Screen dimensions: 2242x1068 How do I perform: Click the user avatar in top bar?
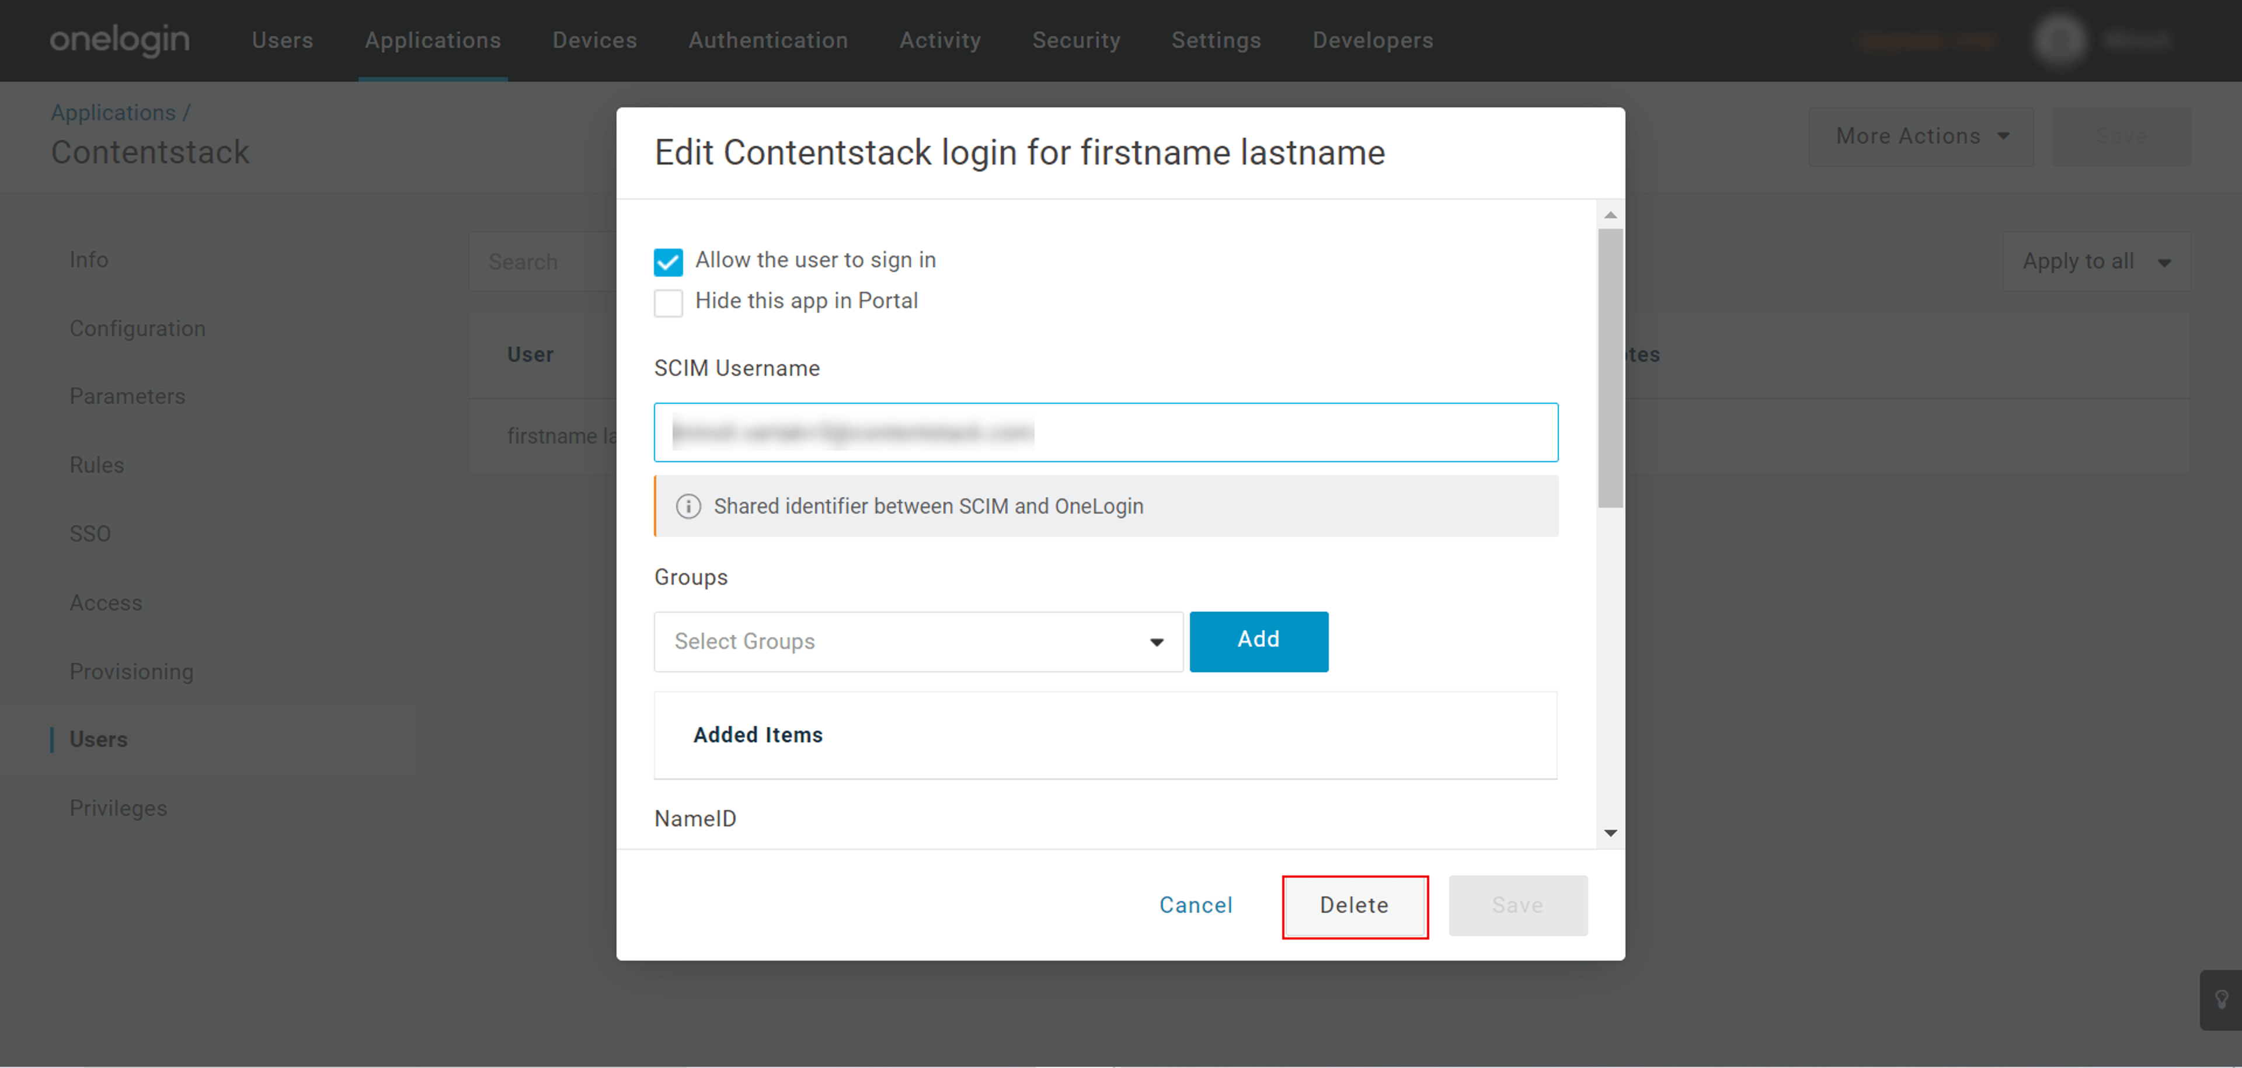click(2059, 40)
